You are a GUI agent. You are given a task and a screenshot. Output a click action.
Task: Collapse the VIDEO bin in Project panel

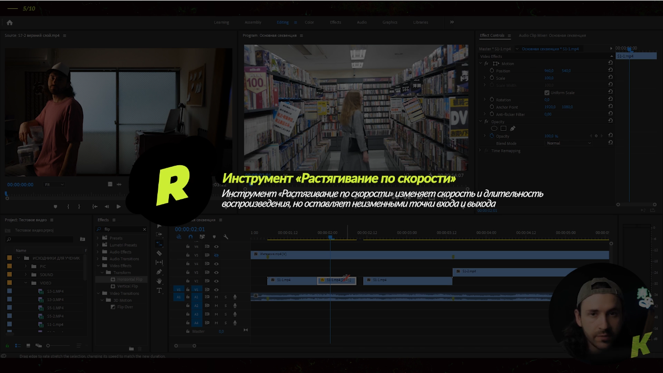pos(26,283)
